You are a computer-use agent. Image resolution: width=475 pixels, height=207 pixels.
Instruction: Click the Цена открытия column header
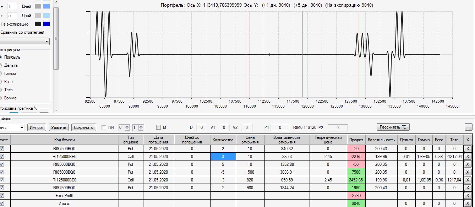click(x=250, y=140)
